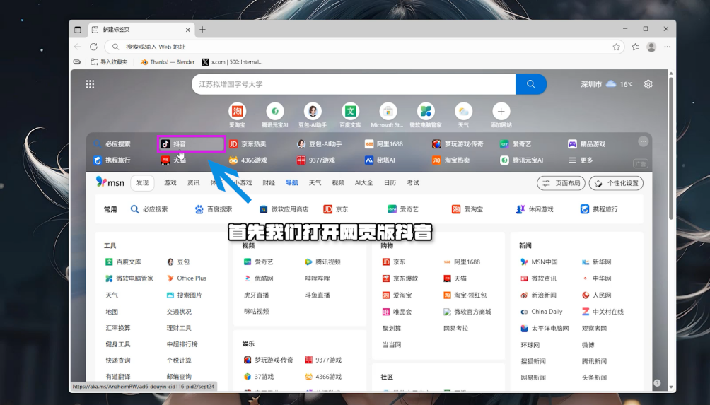Switch to the 资讯 tab
This screenshot has width=710, height=405.
click(193, 183)
